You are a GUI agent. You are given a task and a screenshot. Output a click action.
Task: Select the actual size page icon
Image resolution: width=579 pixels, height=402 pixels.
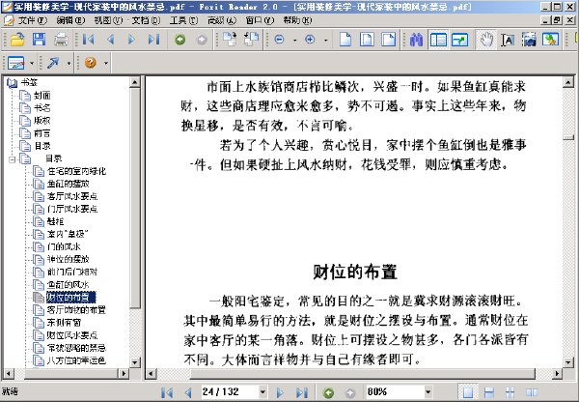click(345, 40)
